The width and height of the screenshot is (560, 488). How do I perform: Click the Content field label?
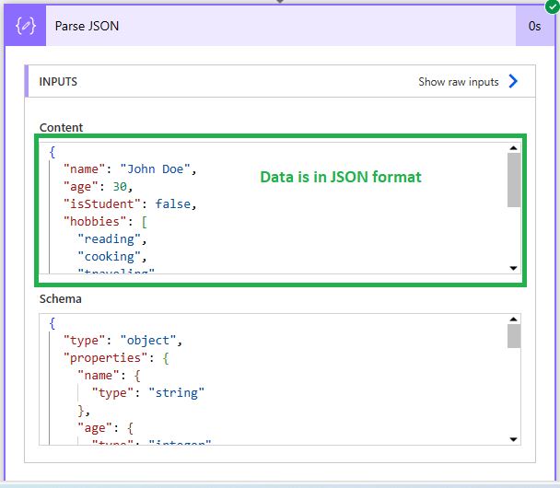point(61,127)
